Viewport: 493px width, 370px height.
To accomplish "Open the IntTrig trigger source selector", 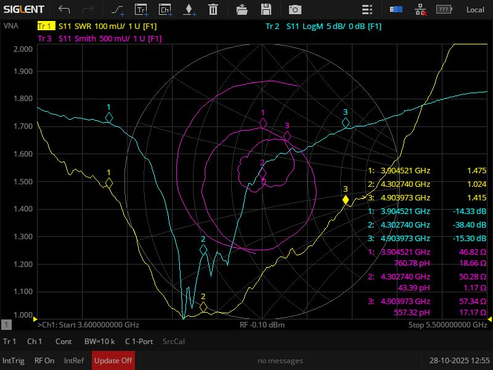I will tap(14, 361).
